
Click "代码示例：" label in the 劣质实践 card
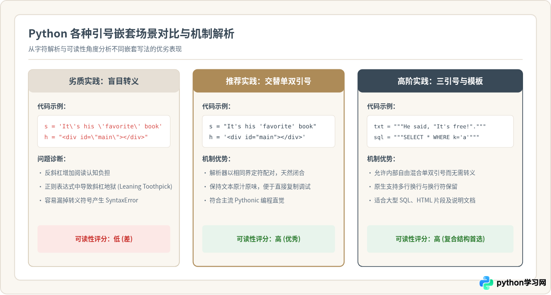52,106
